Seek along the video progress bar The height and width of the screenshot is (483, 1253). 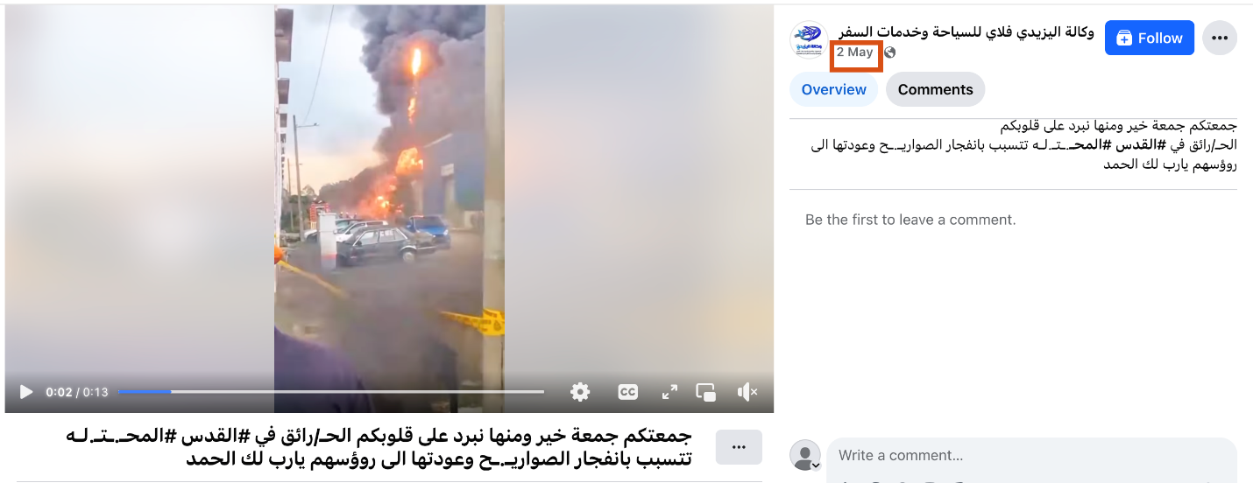(330, 392)
